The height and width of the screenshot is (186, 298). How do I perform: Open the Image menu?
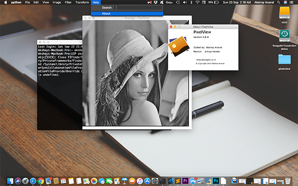pyautogui.click(x=57, y=2)
